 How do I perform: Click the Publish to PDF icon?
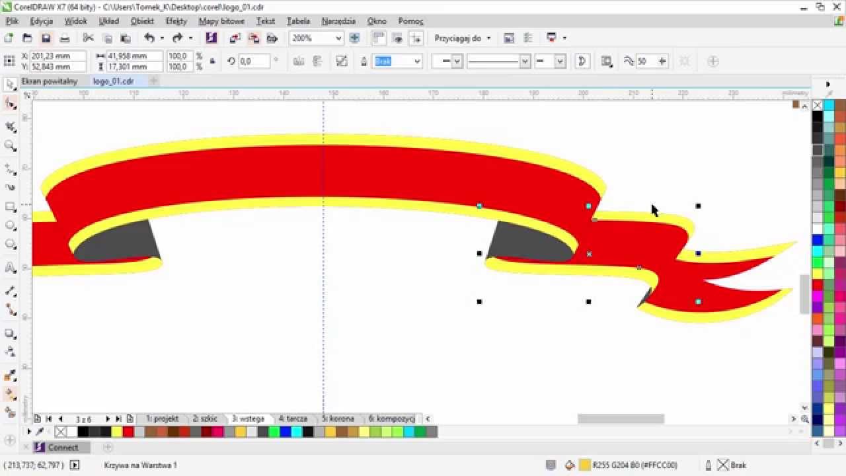(x=272, y=38)
